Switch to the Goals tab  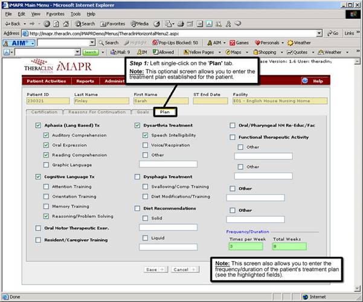point(143,112)
